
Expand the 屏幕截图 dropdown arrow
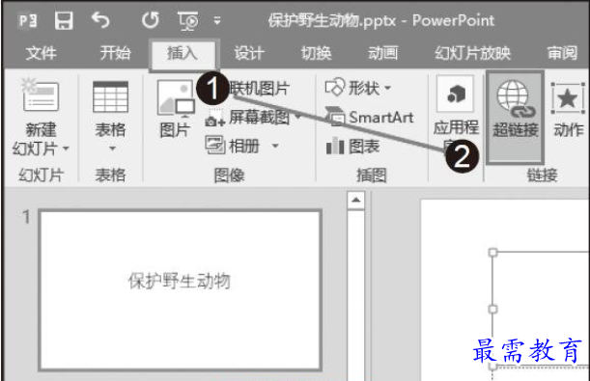(298, 117)
